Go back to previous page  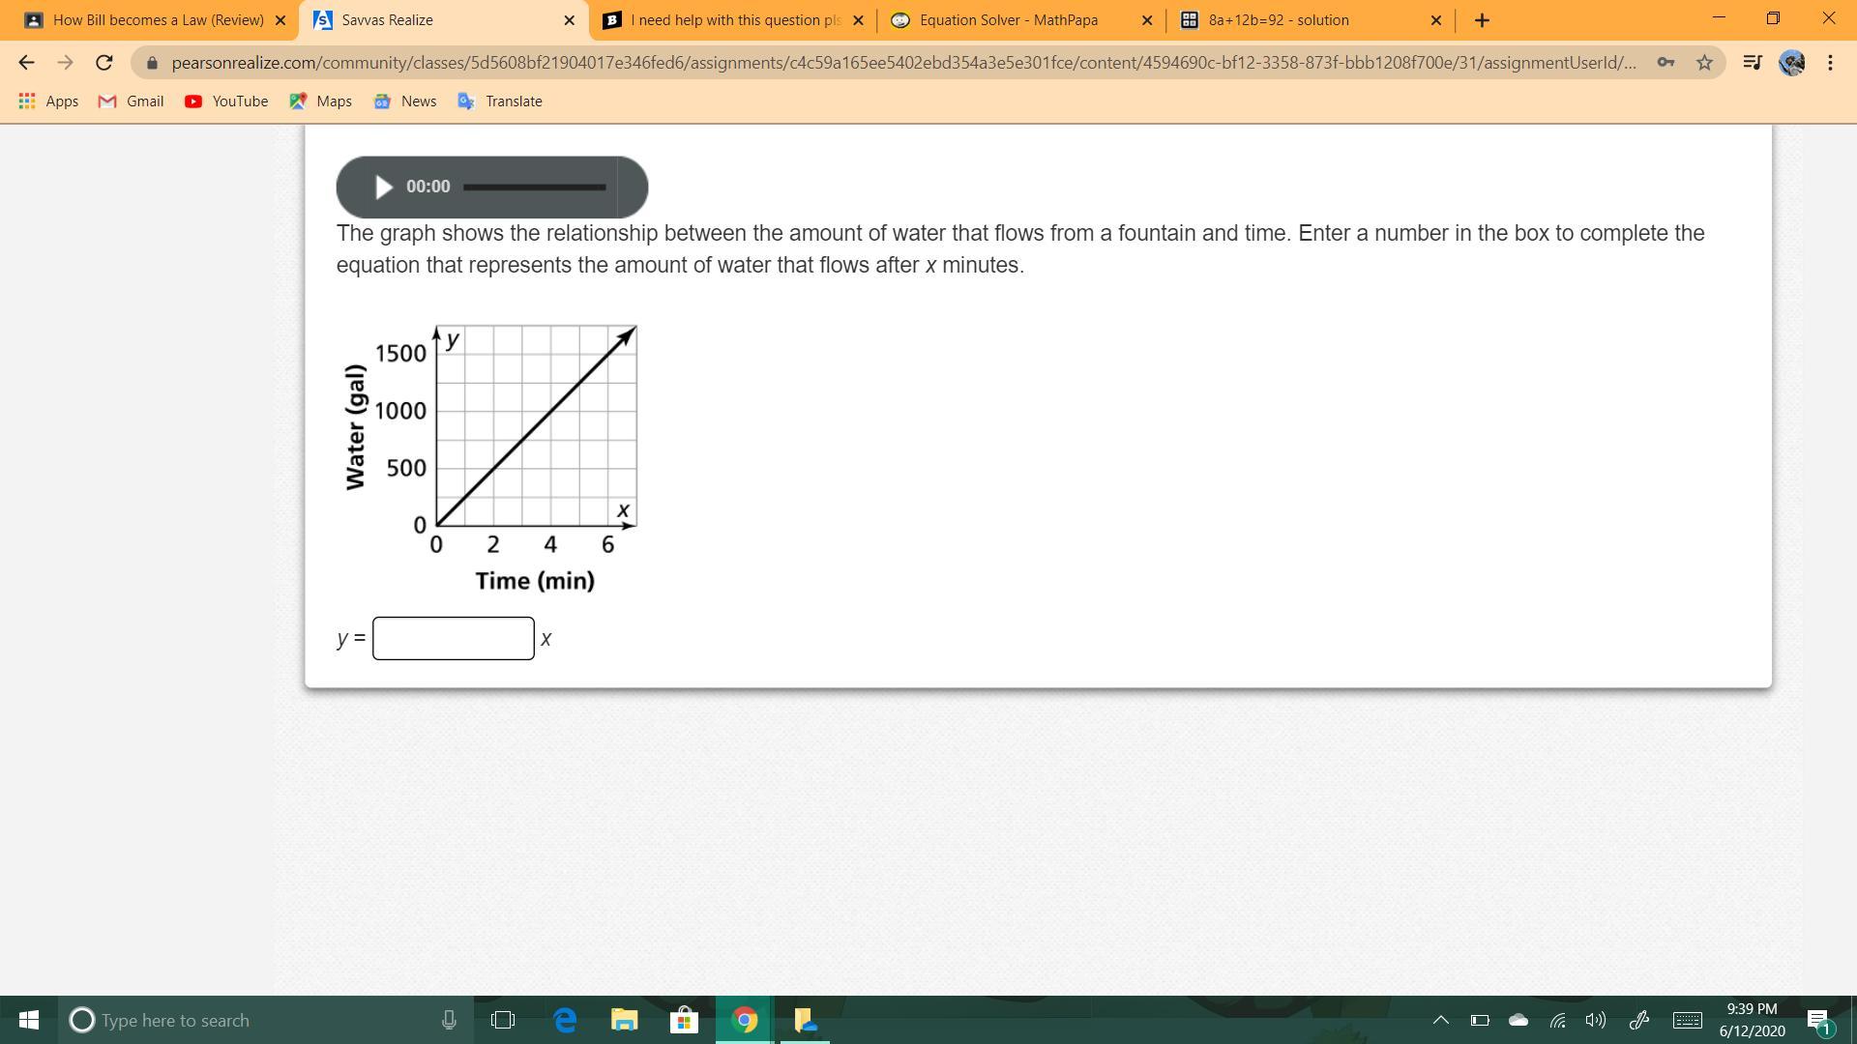[26, 63]
